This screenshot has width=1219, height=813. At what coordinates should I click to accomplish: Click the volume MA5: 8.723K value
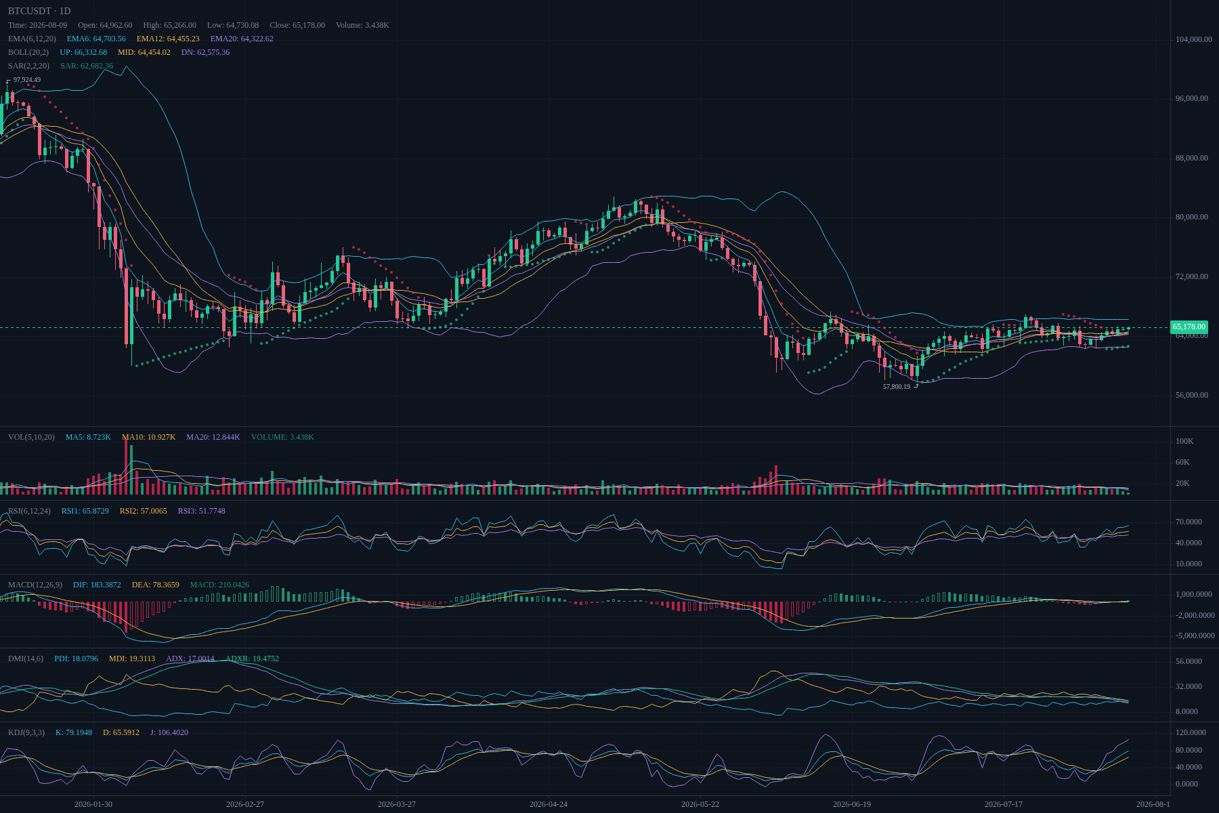click(88, 437)
